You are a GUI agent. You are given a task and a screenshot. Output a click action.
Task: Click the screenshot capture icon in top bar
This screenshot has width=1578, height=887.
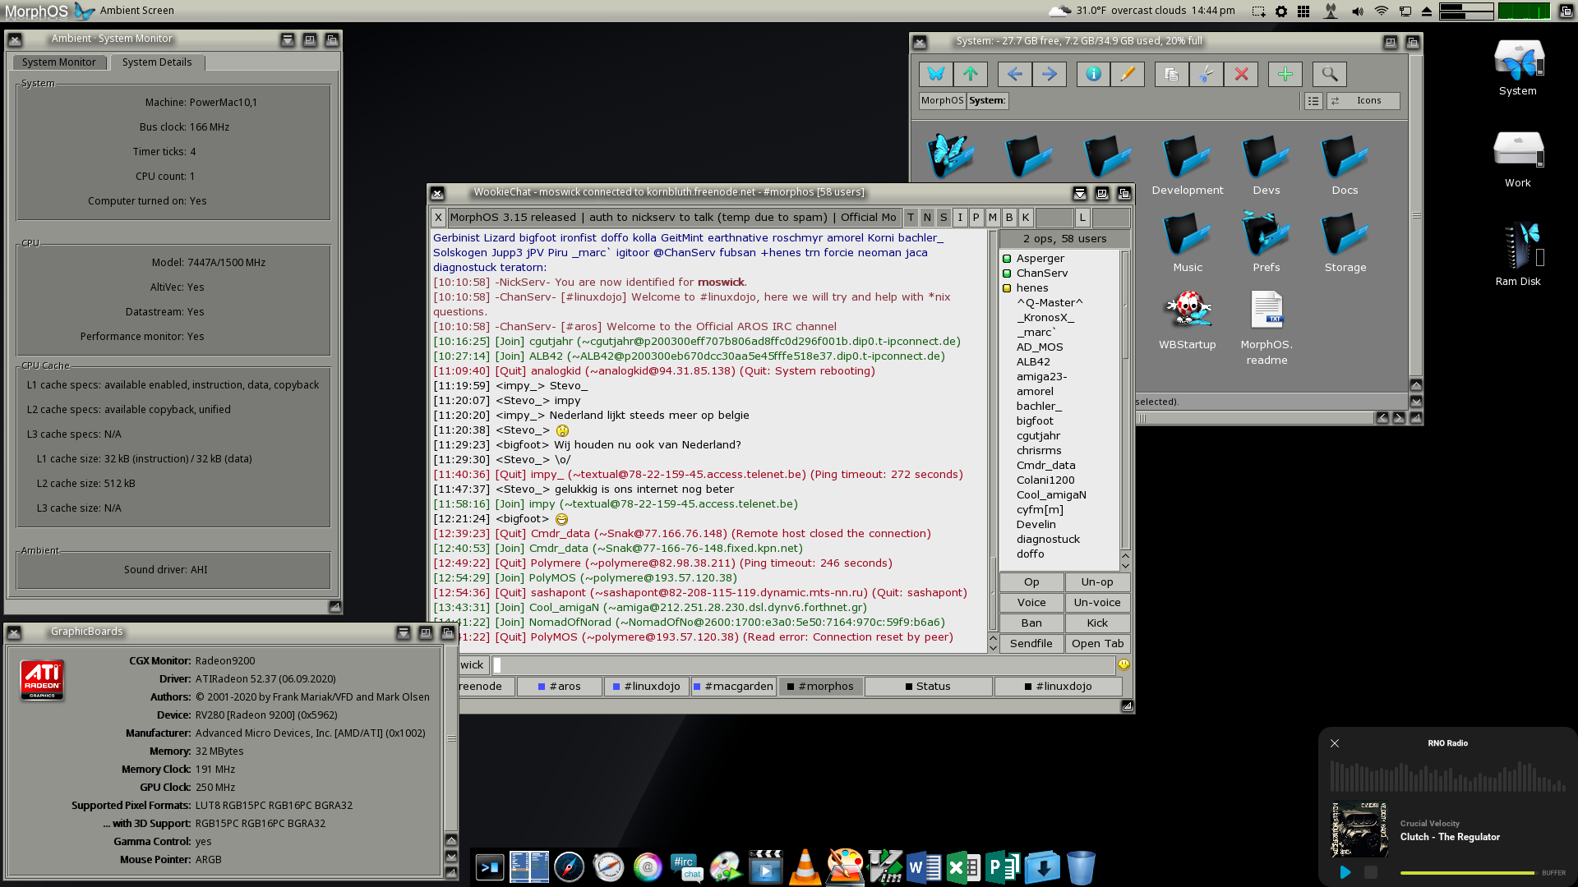click(x=1258, y=11)
